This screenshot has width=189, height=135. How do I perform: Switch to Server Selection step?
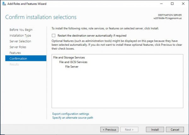[x=20, y=41]
